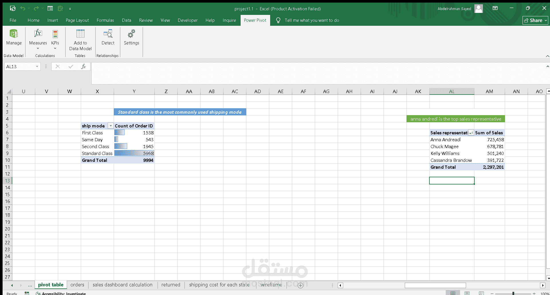Click the Tell me what you want field
The width and height of the screenshot is (550, 295).
click(x=312, y=20)
